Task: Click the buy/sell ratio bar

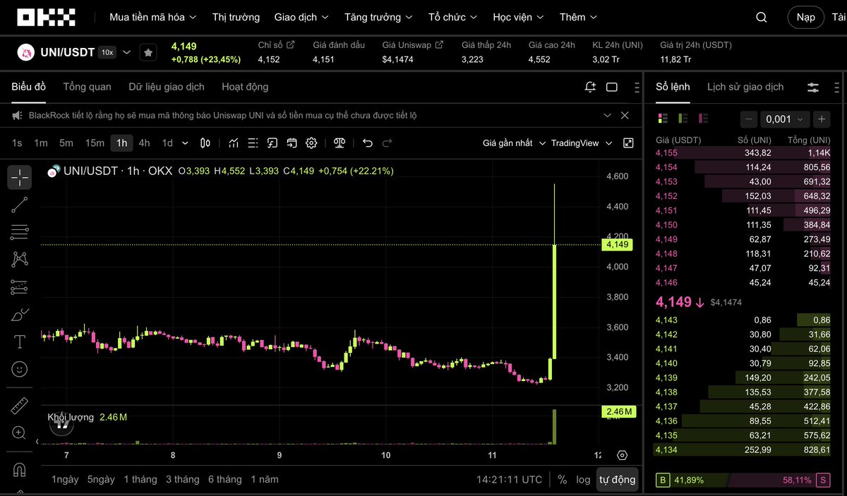Action: click(743, 480)
